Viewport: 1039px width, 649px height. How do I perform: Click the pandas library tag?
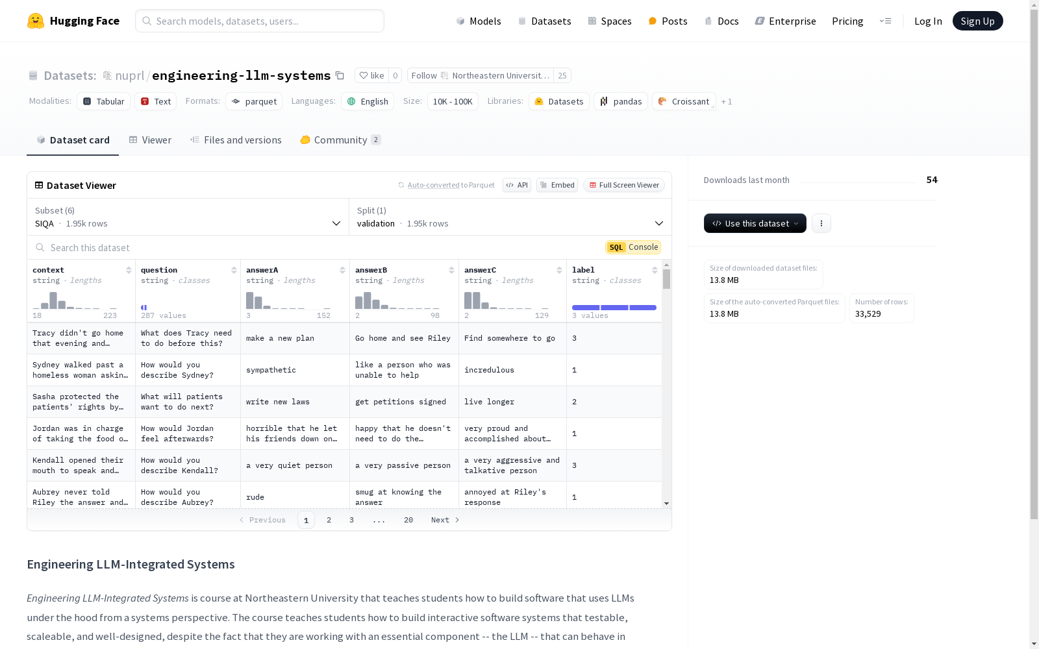click(621, 101)
